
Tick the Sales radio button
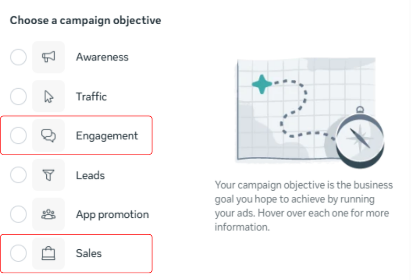click(18, 253)
